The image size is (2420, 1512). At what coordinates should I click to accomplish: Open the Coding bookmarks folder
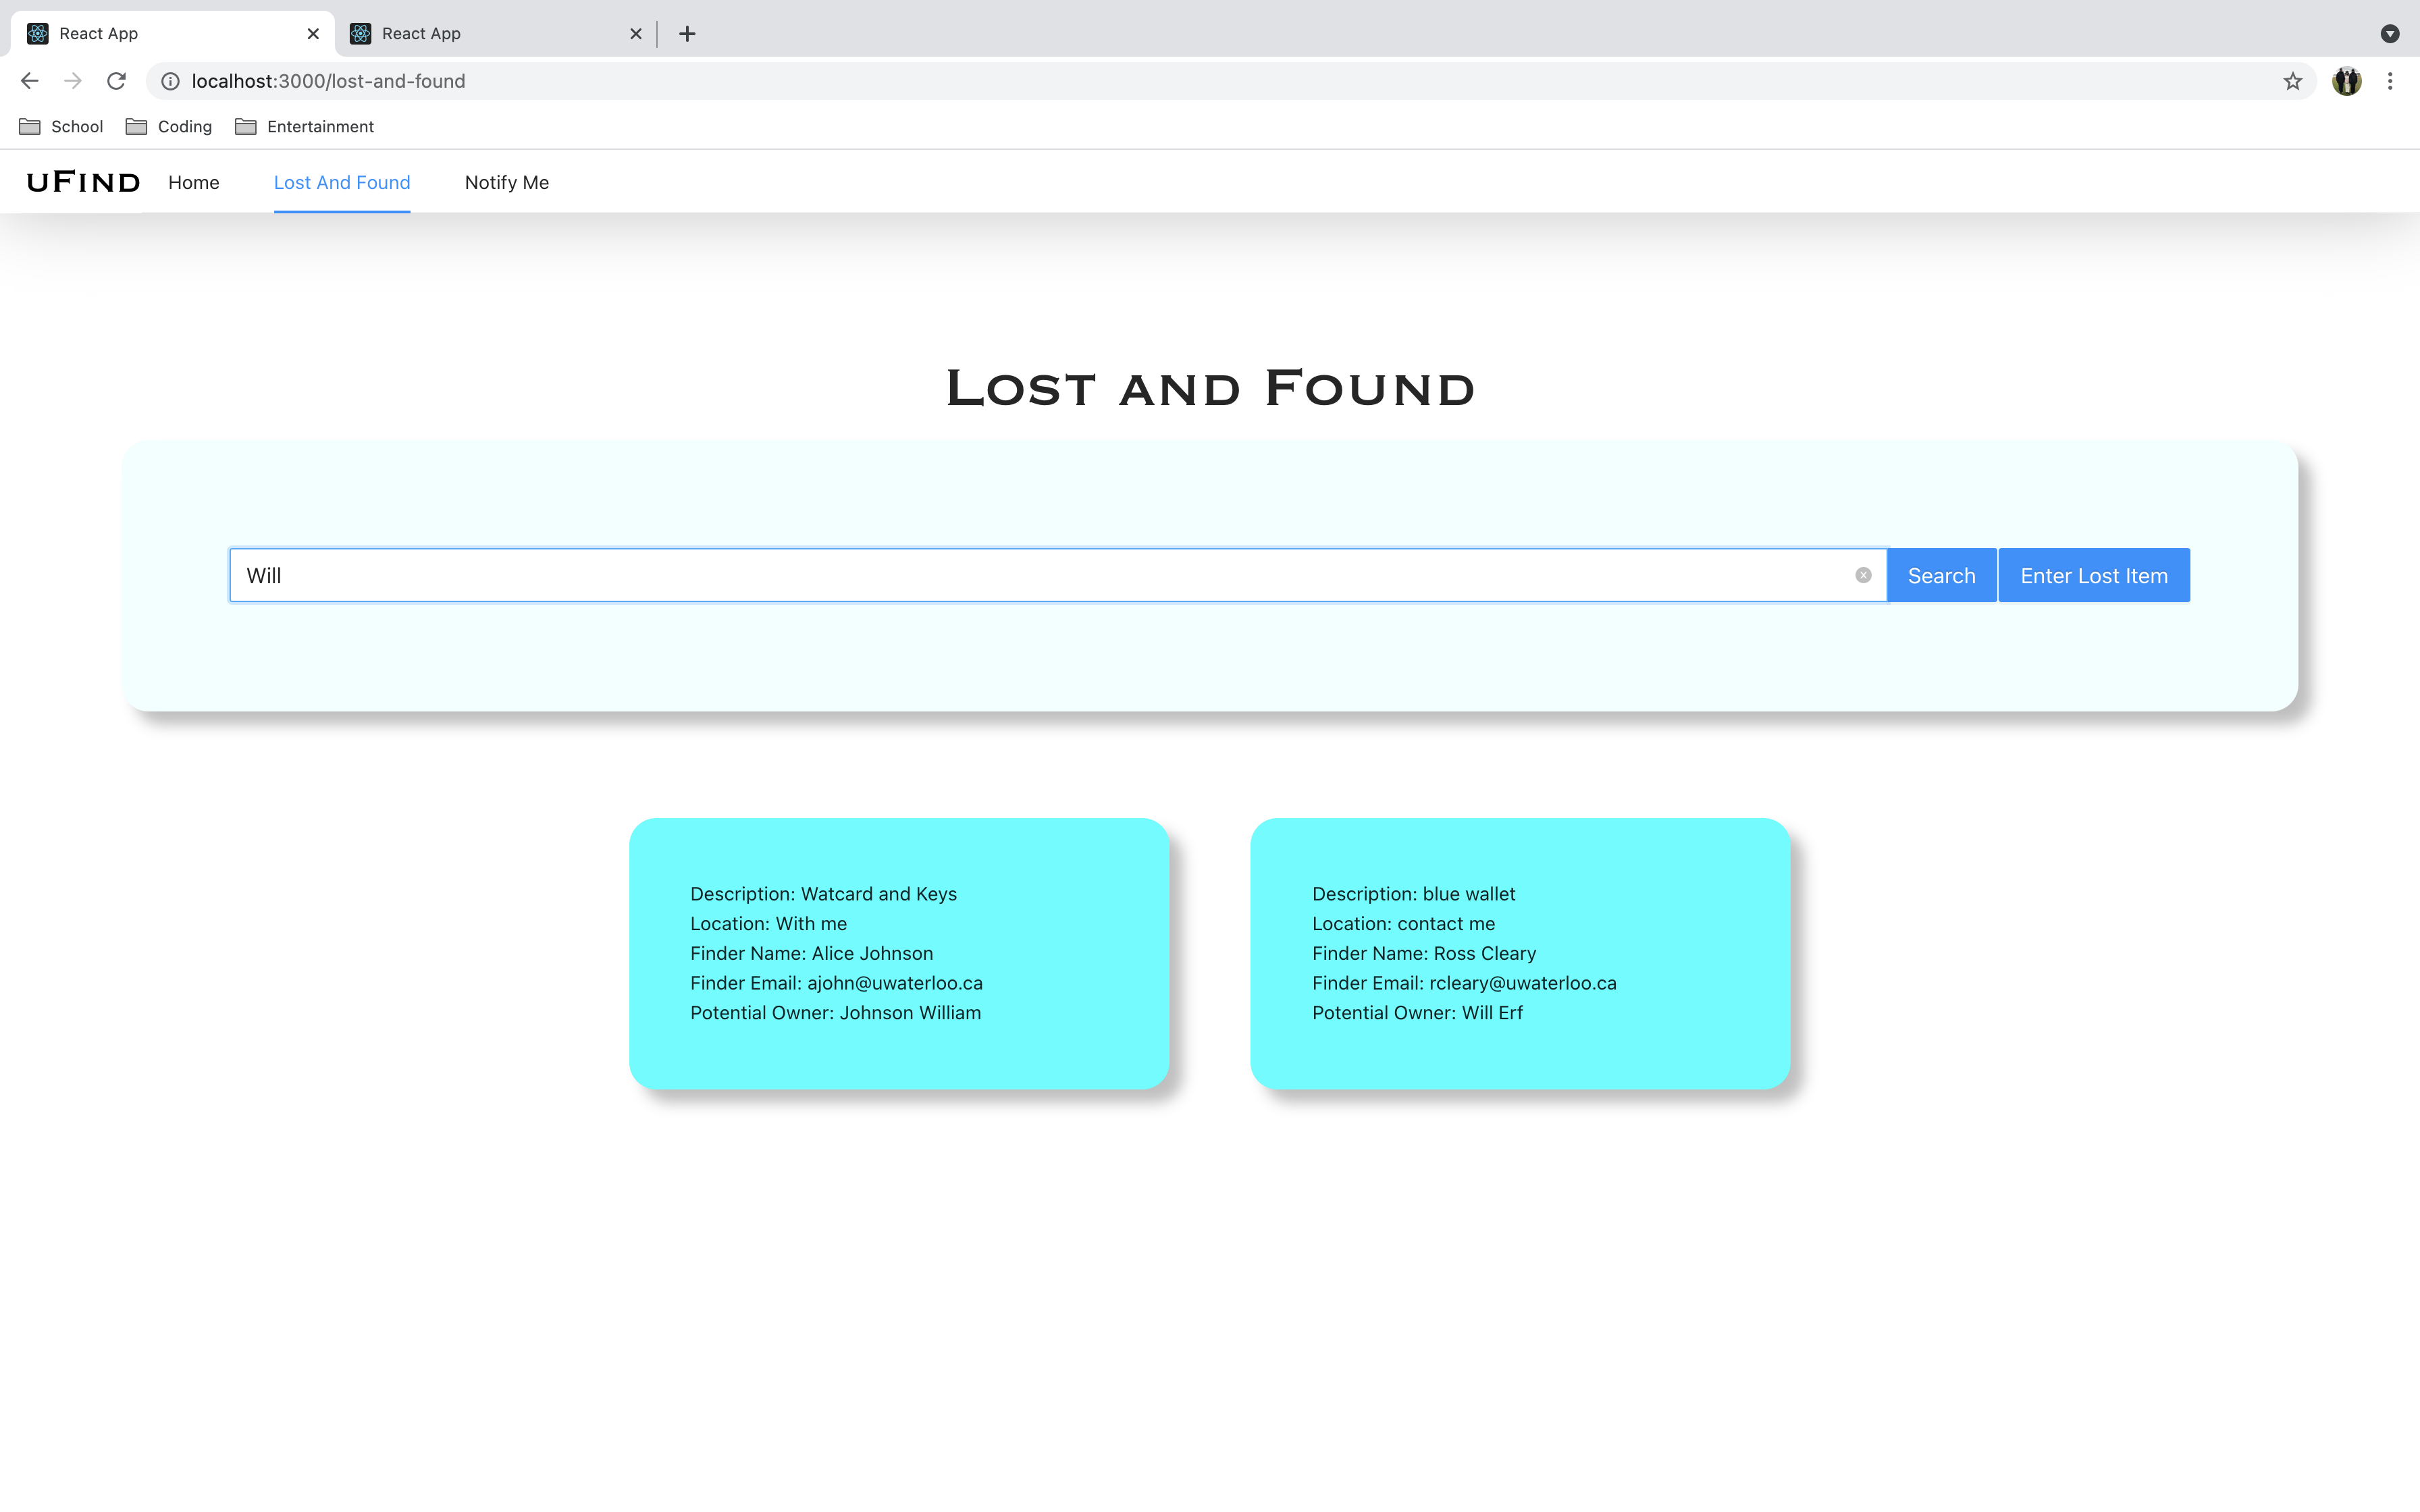(169, 127)
